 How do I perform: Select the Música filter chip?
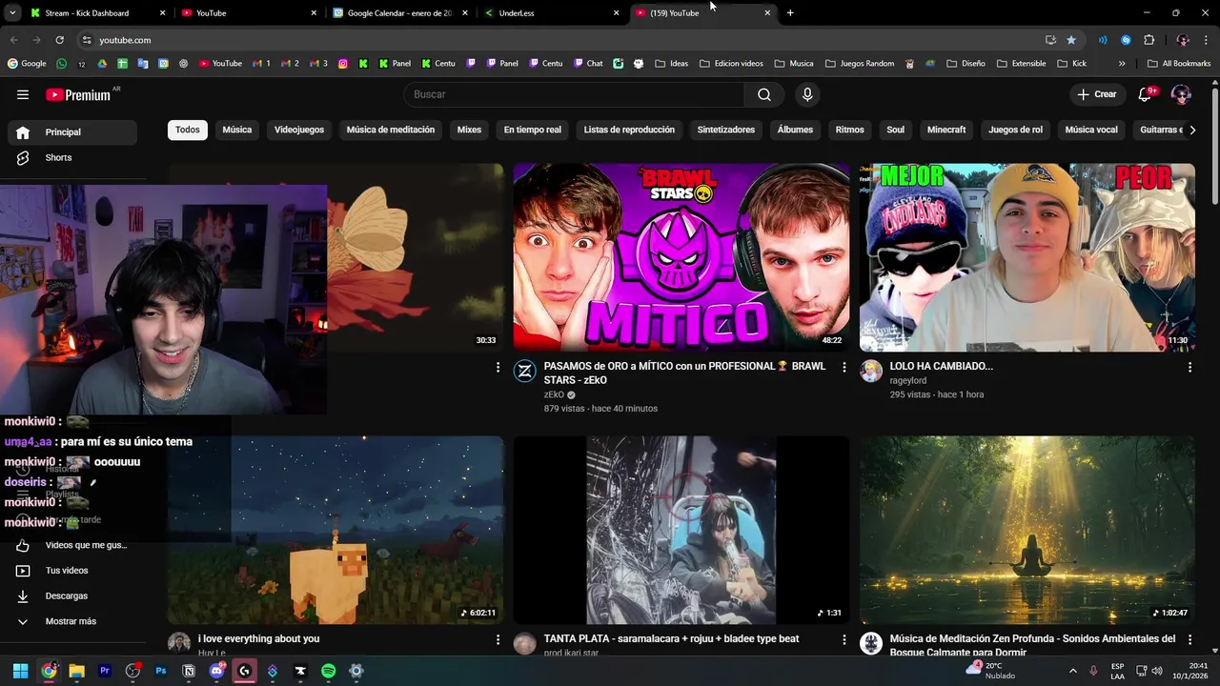click(237, 130)
